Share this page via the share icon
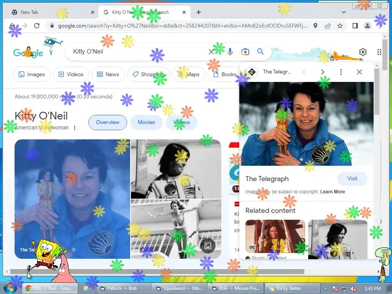Image resolution: width=392 pixels, height=294 pixels. (x=328, y=26)
